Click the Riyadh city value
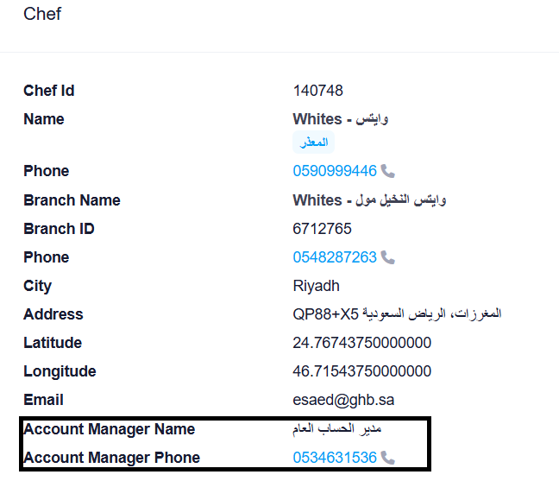Viewport: 559px width, 481px height. [316, 286]
